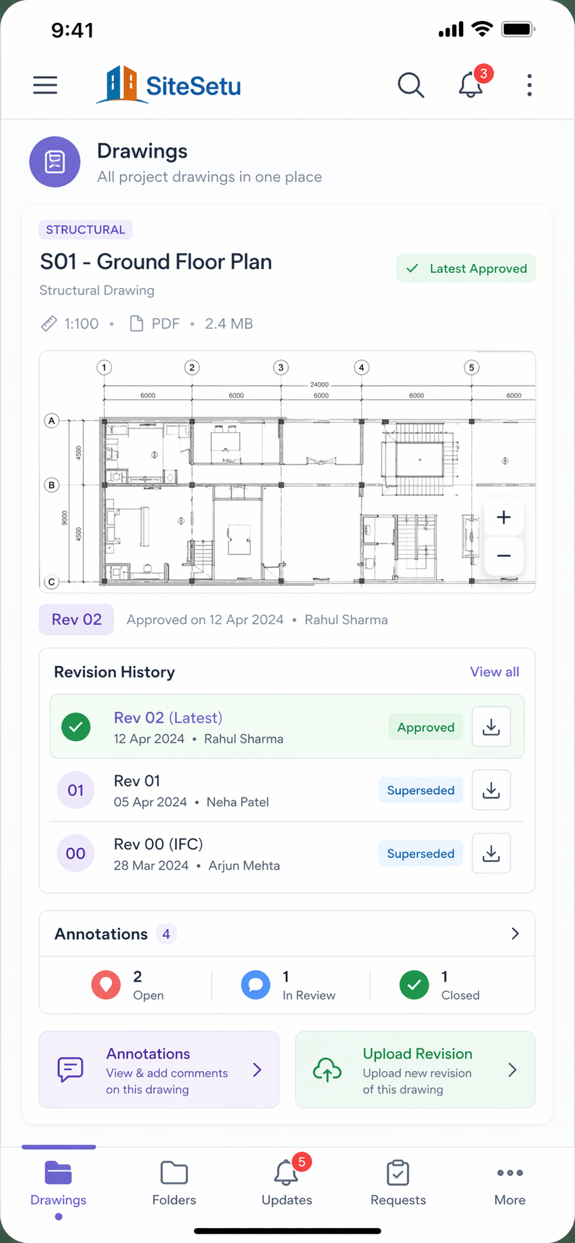Switch to the Folders bottom tab

[x=174, y=1184]
